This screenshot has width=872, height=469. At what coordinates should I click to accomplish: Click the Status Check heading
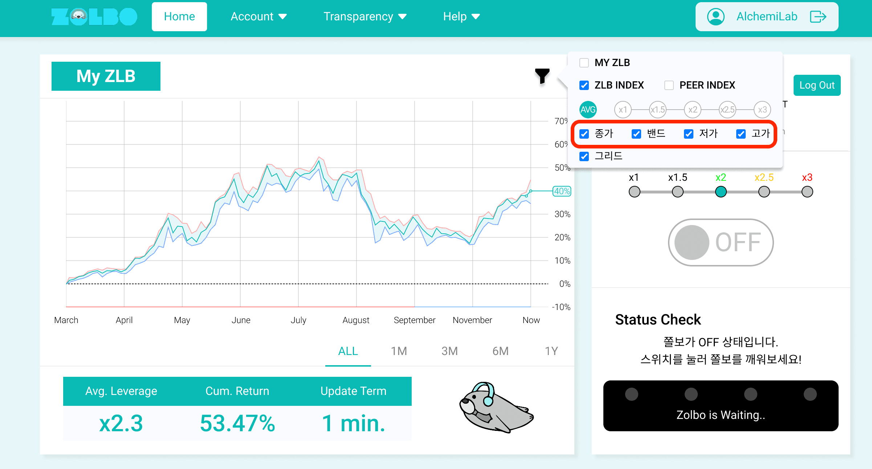(658, 320)
